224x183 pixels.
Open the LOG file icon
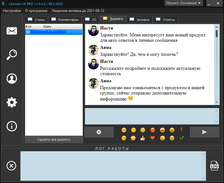pos(214,166)
